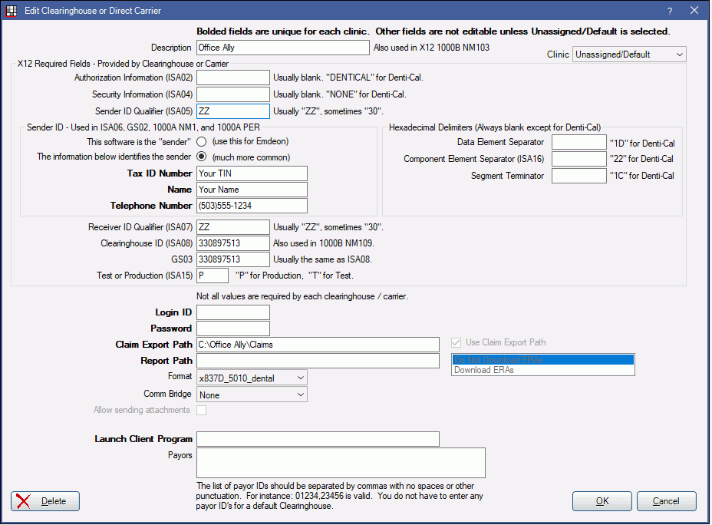Click the Segment Terminator field
Image resolution: width=712 pixels, height=525 pixels.
point(579,176)
